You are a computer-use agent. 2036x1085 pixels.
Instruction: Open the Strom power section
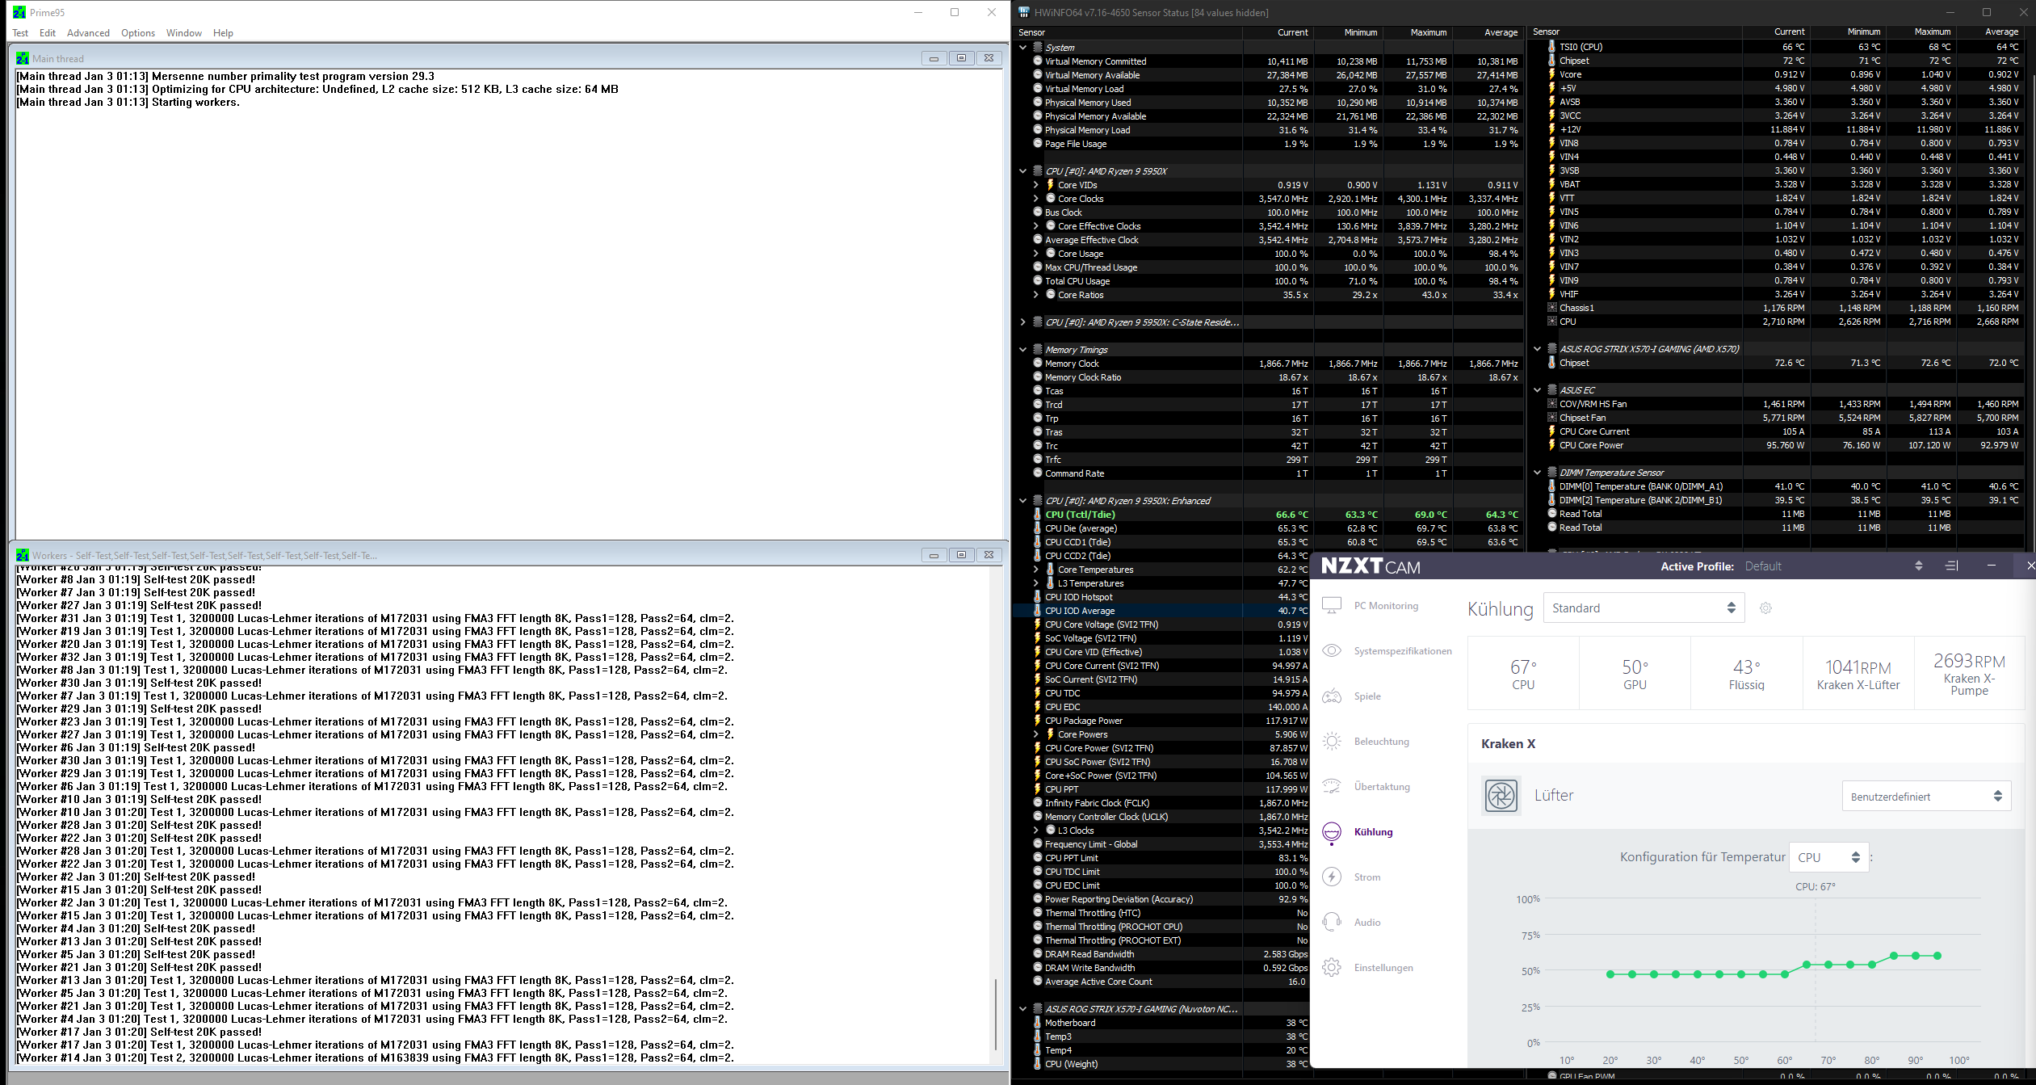pyautogui.click(x=1366, y=877)
